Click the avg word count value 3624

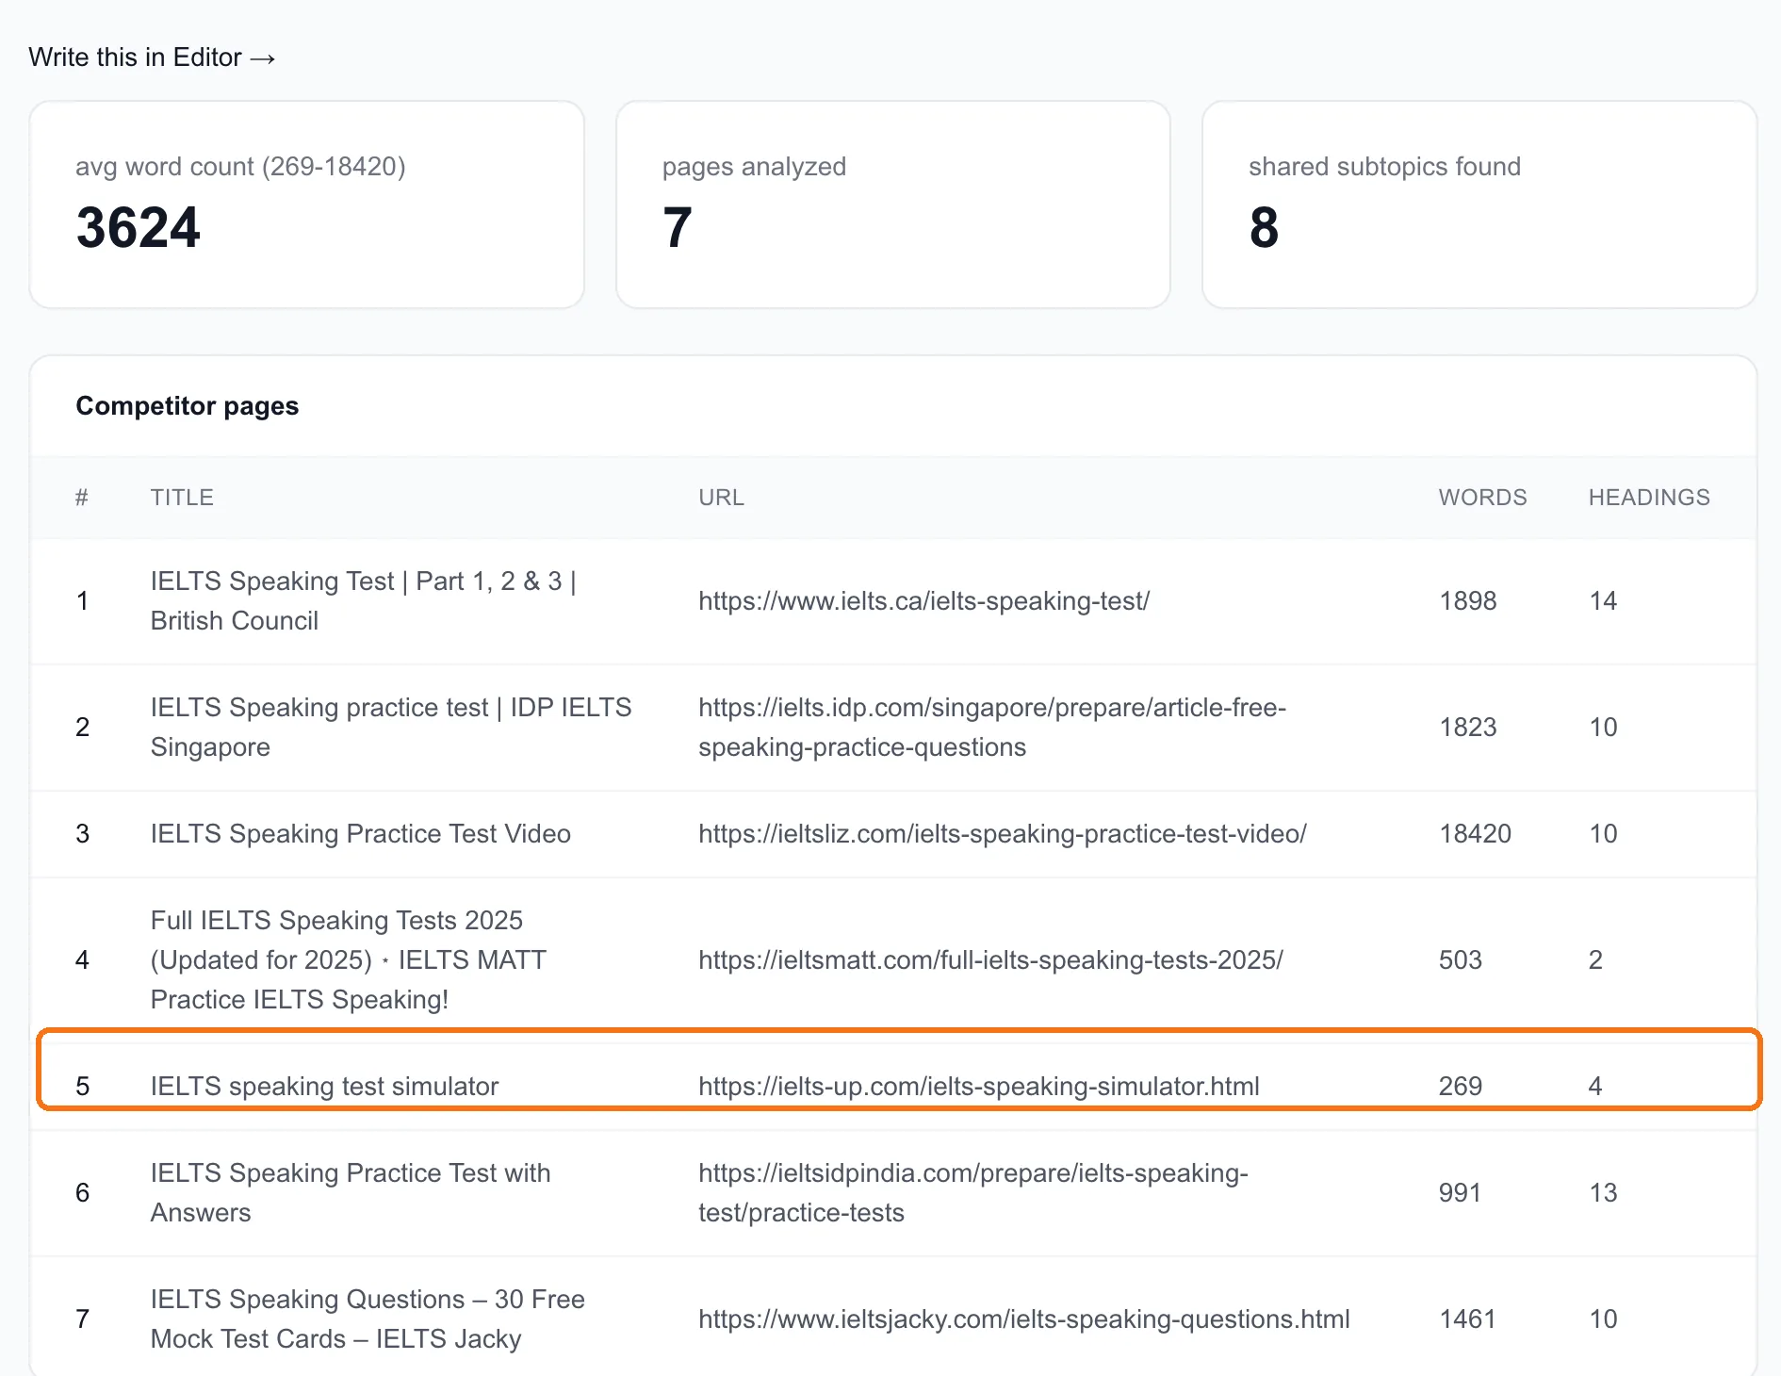[x=139, y=228]
